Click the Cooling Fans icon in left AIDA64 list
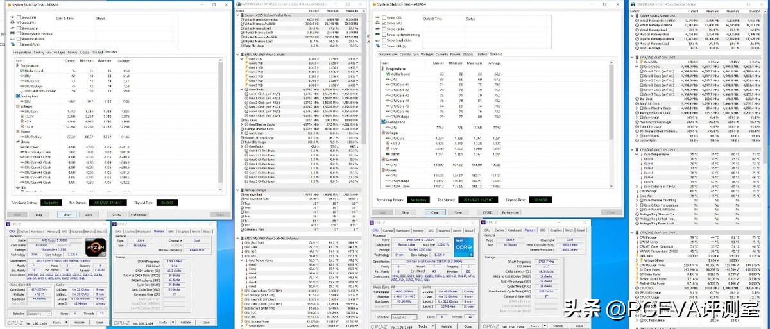This screenshot has width=770, height=329. pyautogui.click(x=17, y=97)
